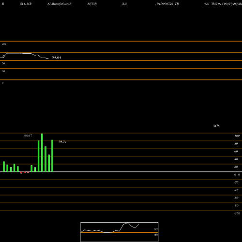This screenshot has width=242, height=242.
Task: Click the 'SI(TM)' header text
Action: click(92, 4)
